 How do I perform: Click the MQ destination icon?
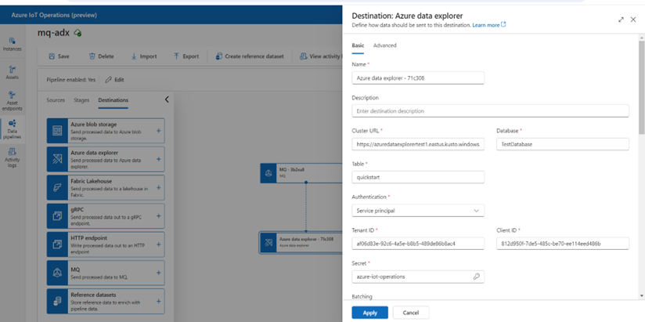57,273
